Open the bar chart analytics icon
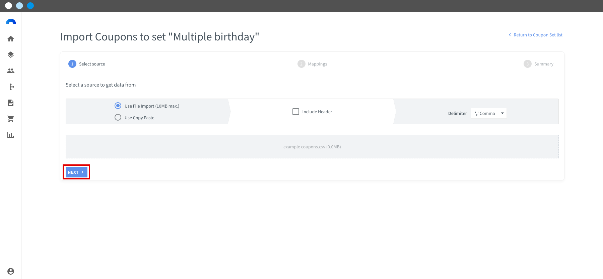 click(11, 135)
